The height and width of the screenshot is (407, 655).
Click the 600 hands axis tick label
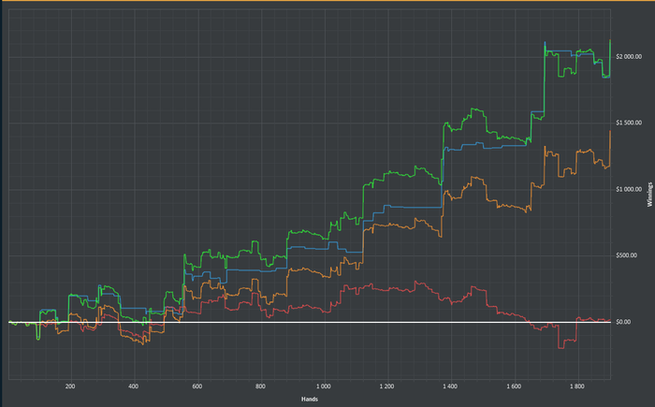pyautogui.click(x=197, y=386)
